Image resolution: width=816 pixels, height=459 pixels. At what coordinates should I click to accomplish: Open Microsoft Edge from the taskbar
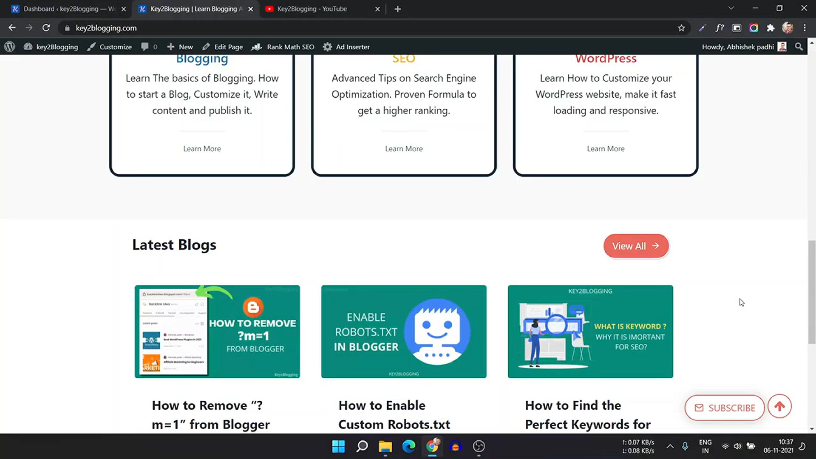click(x=408, y=446)
